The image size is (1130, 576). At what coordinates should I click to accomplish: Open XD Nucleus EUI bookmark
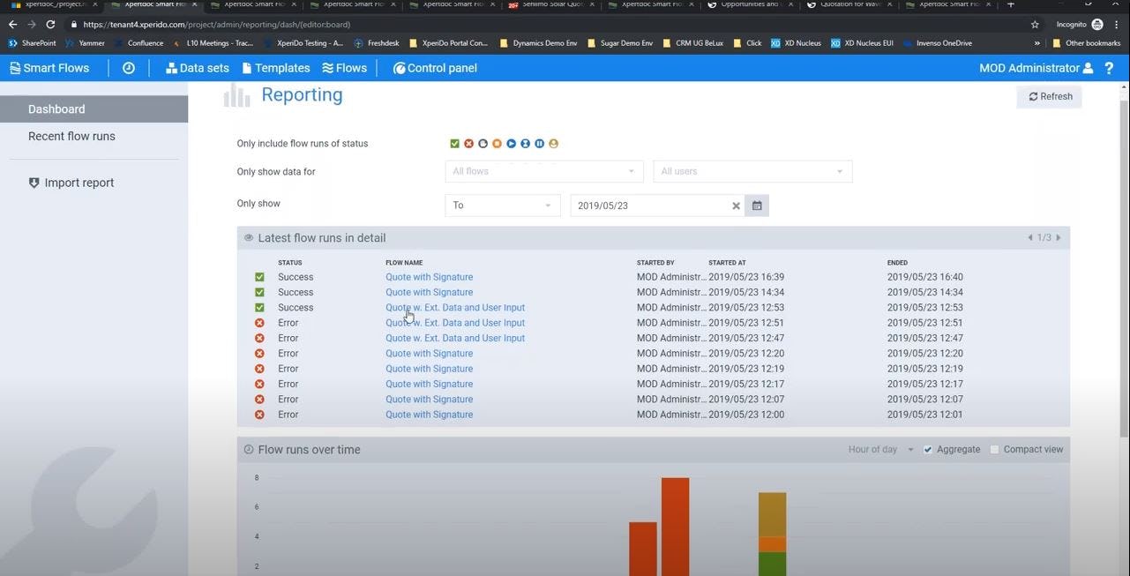coord(862,42)
